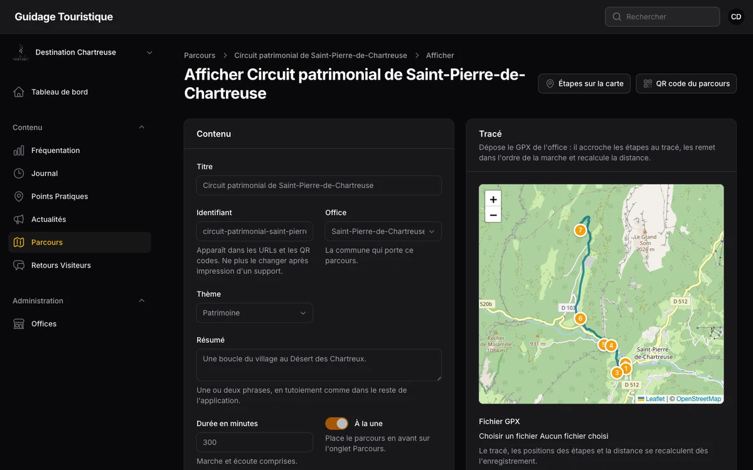Open the CD user avatar menu

736,17
